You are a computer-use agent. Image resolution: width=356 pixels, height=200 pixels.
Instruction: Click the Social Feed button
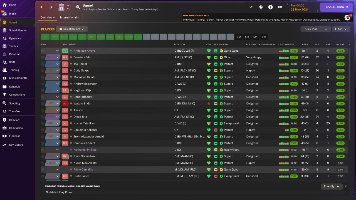click(x=337, y=7)
